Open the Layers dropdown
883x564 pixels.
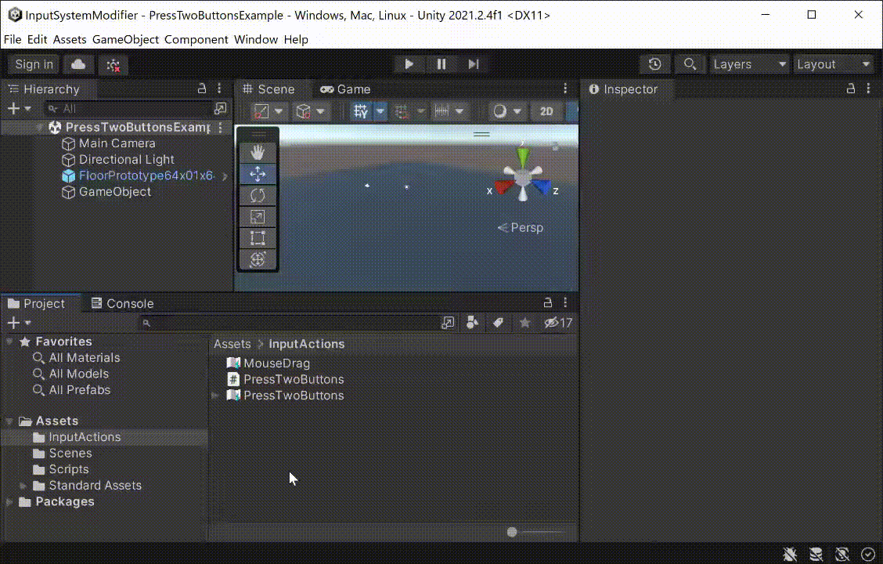(750, 64)
